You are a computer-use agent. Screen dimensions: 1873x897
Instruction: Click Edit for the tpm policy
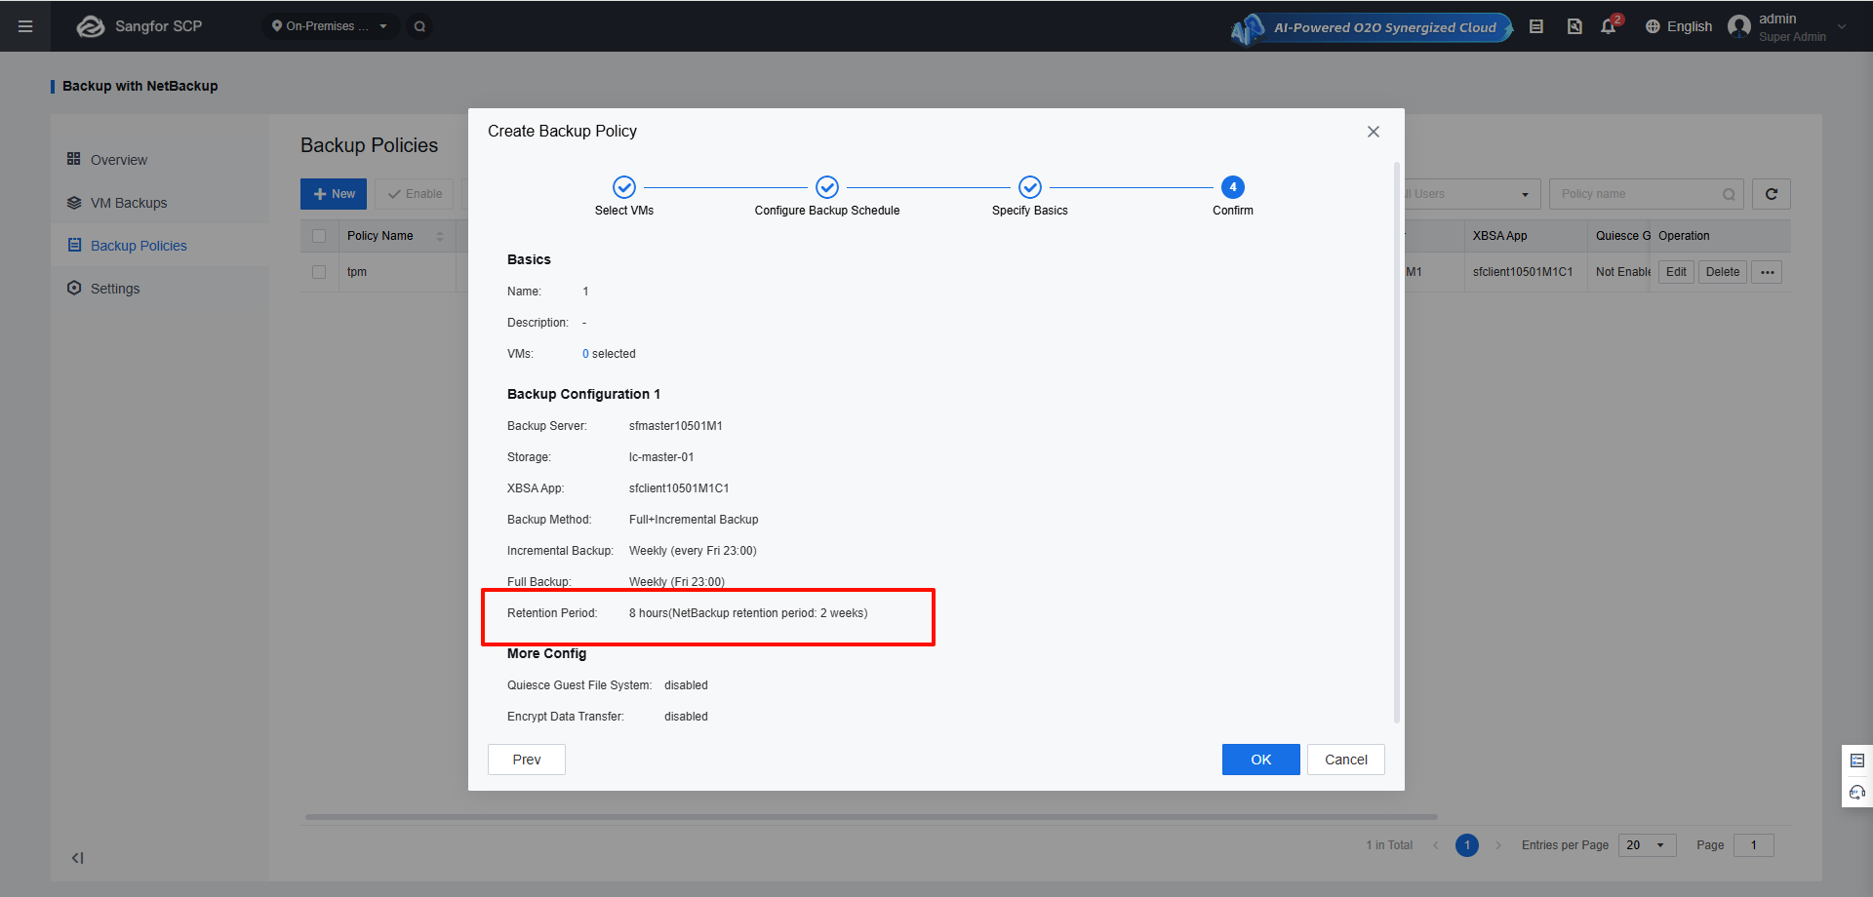[x=1676, y=272]
